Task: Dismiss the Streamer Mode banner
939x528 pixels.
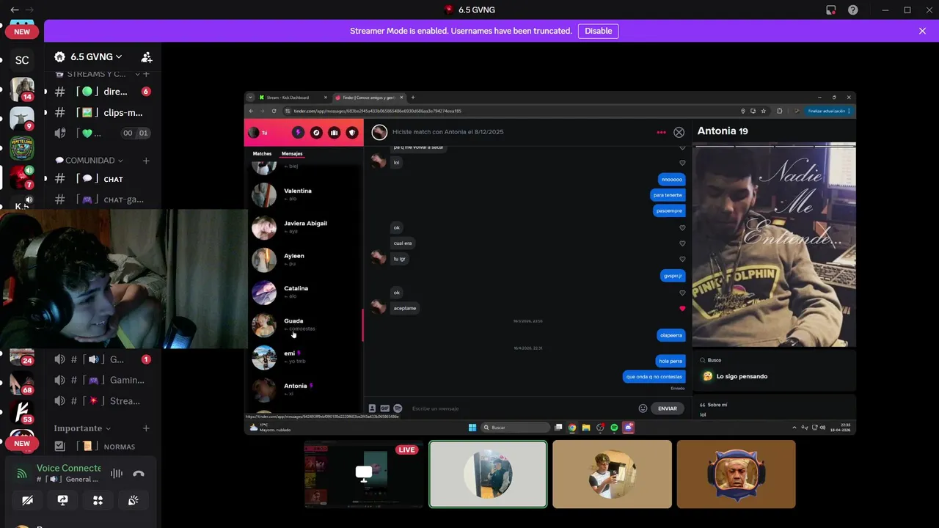Action: [922, 31]
